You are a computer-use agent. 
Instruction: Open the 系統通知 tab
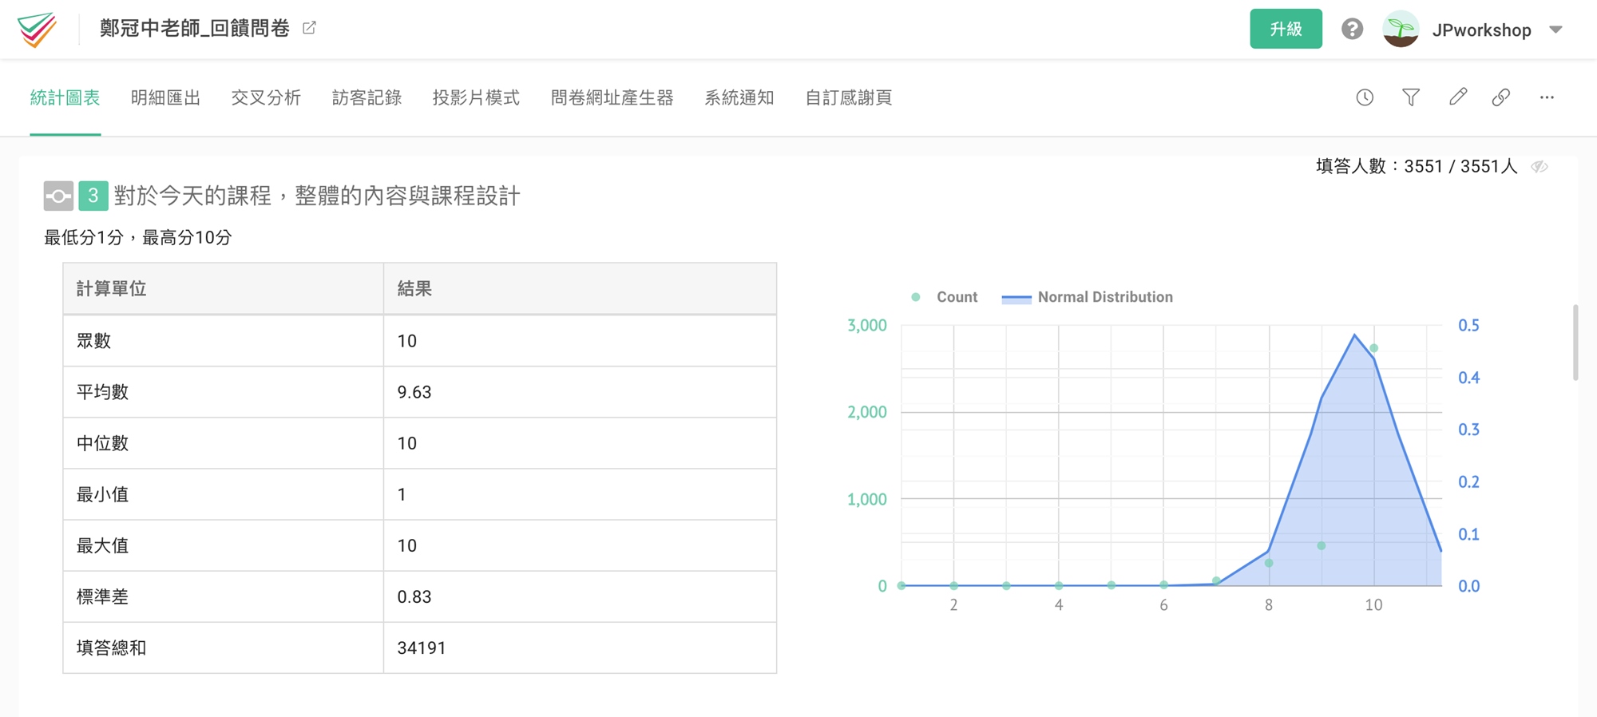739,97
